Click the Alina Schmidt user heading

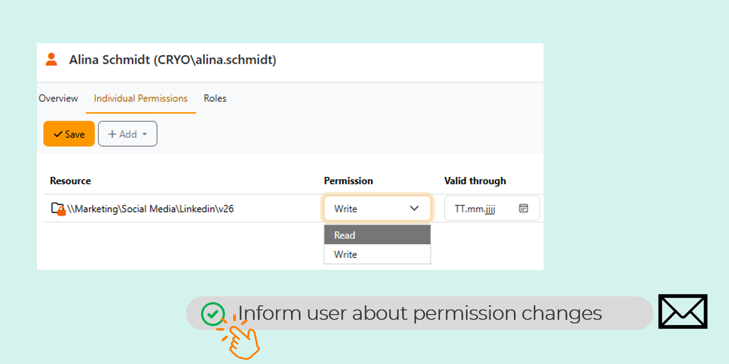pyautogui.click(x=172, y=60)
